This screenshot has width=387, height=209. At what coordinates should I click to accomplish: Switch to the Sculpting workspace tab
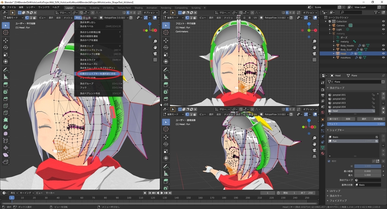tap(94, 8)
